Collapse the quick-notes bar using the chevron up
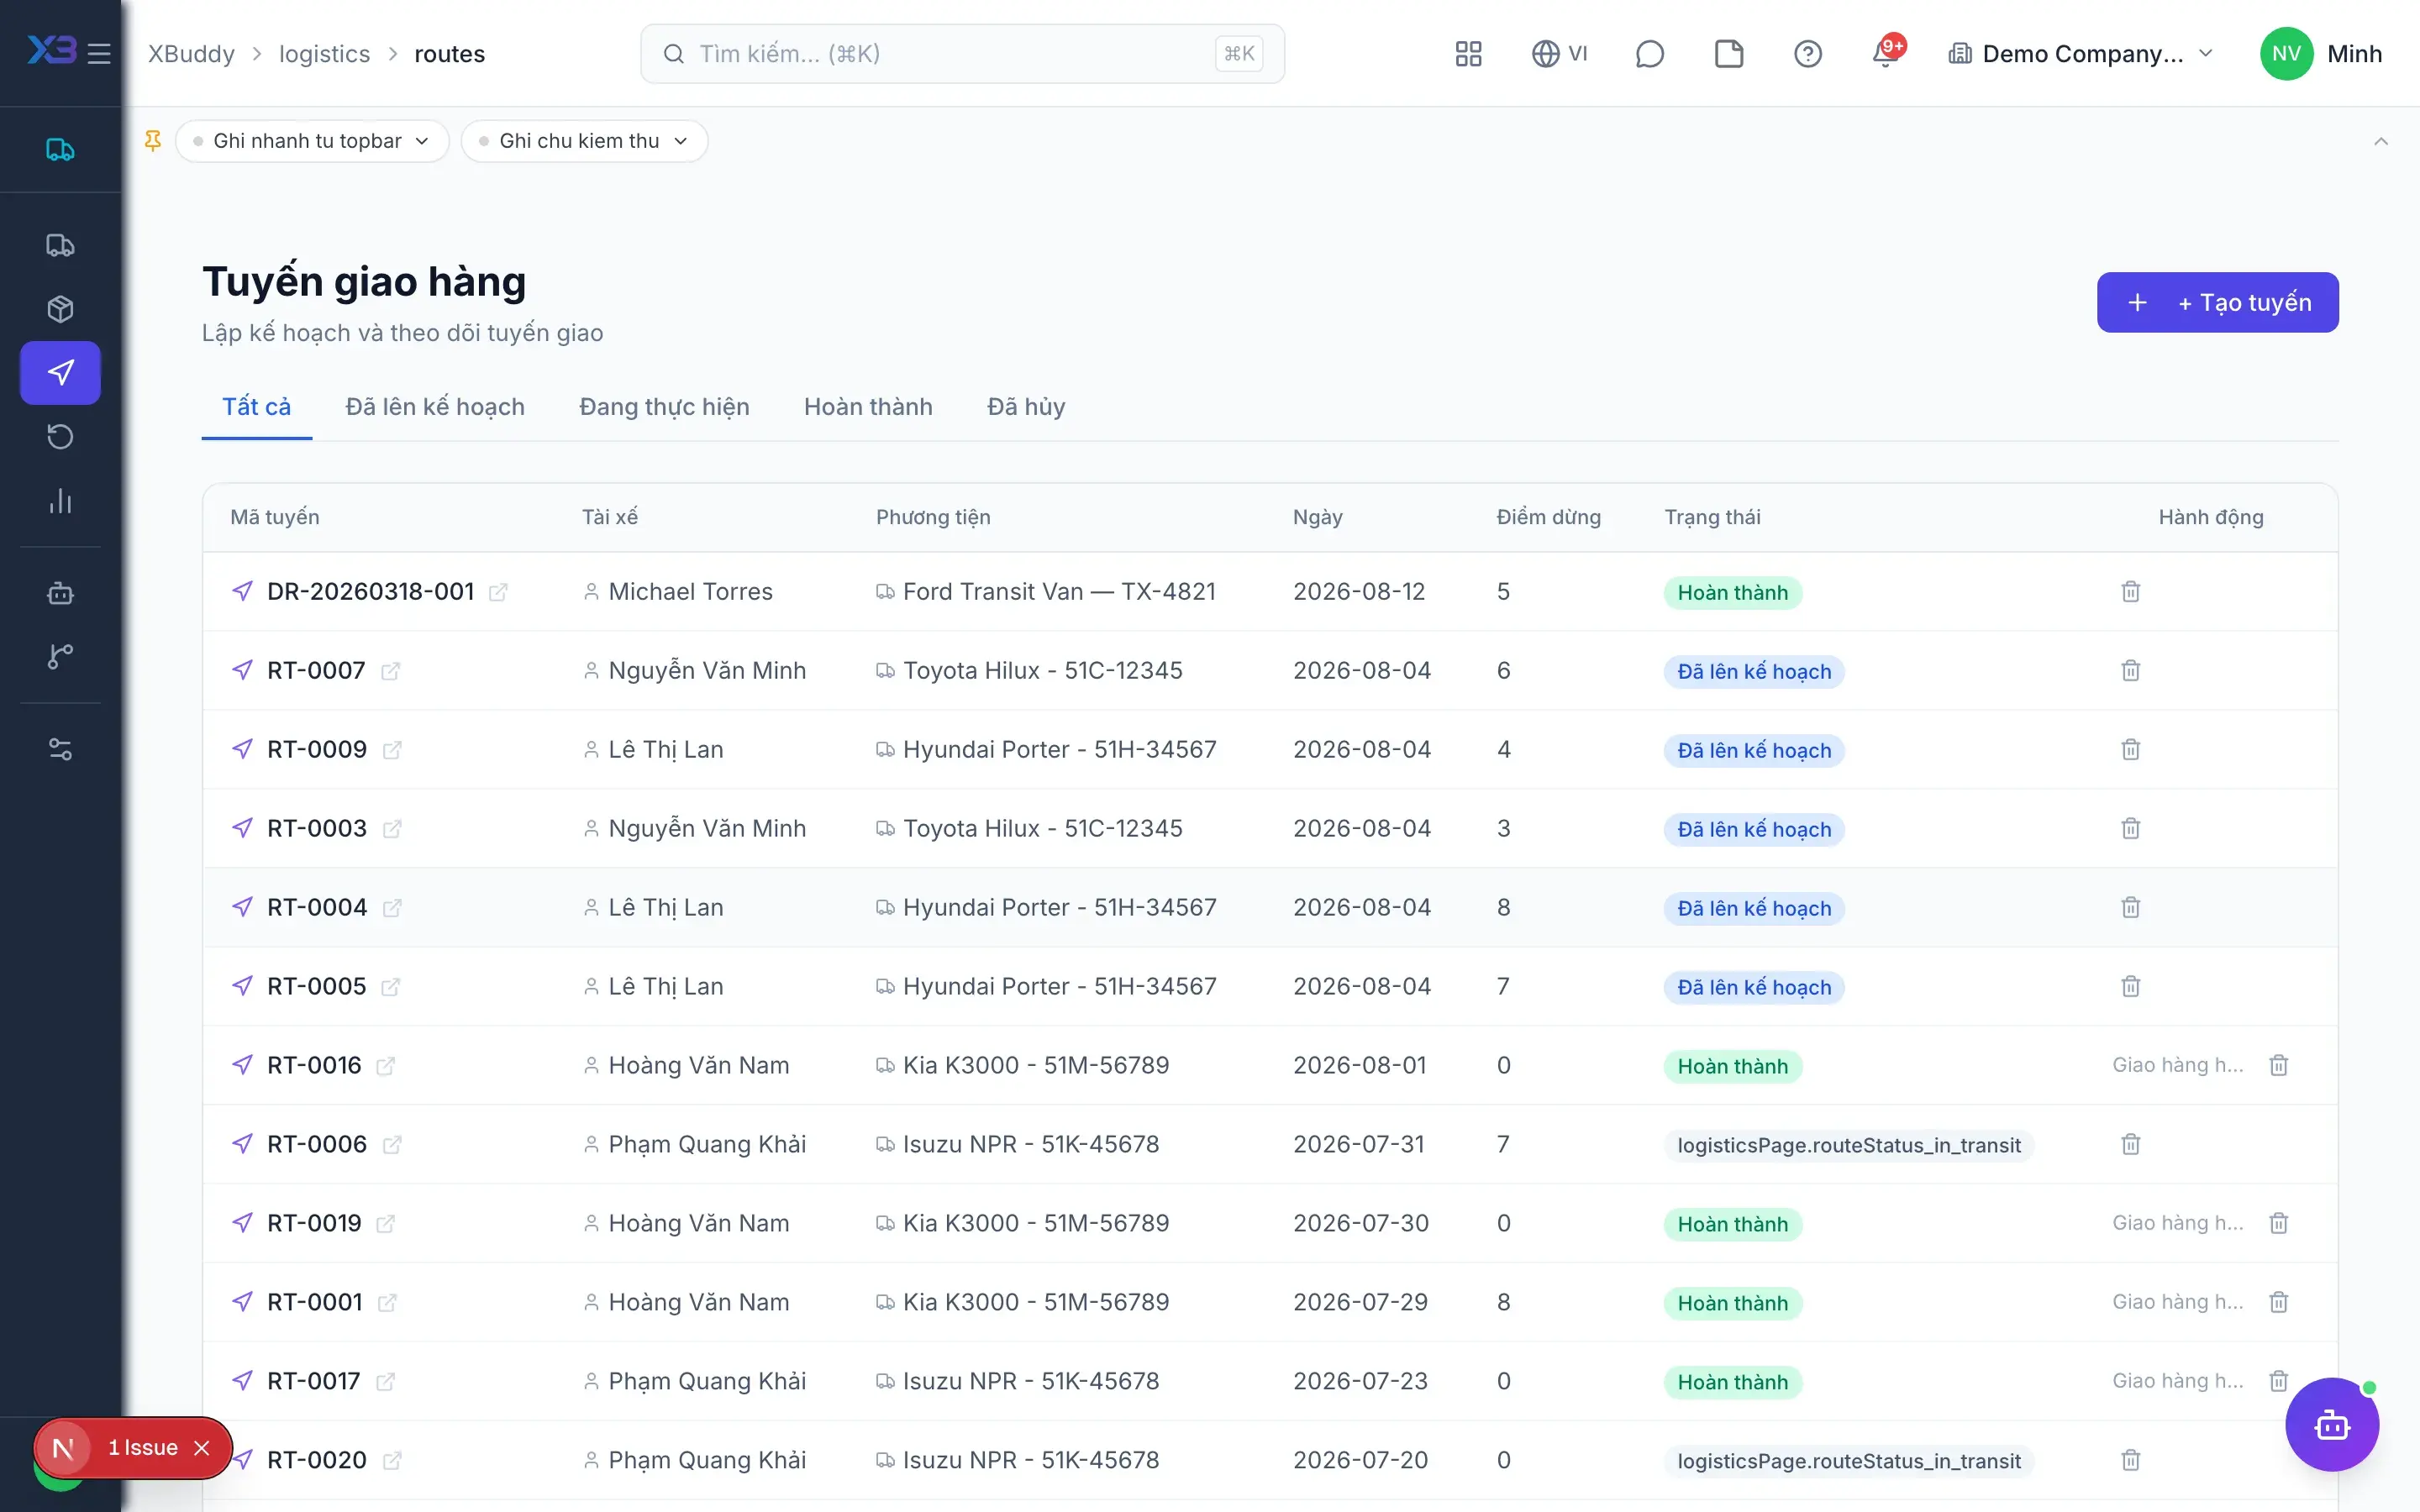 tap(2380, 141)
